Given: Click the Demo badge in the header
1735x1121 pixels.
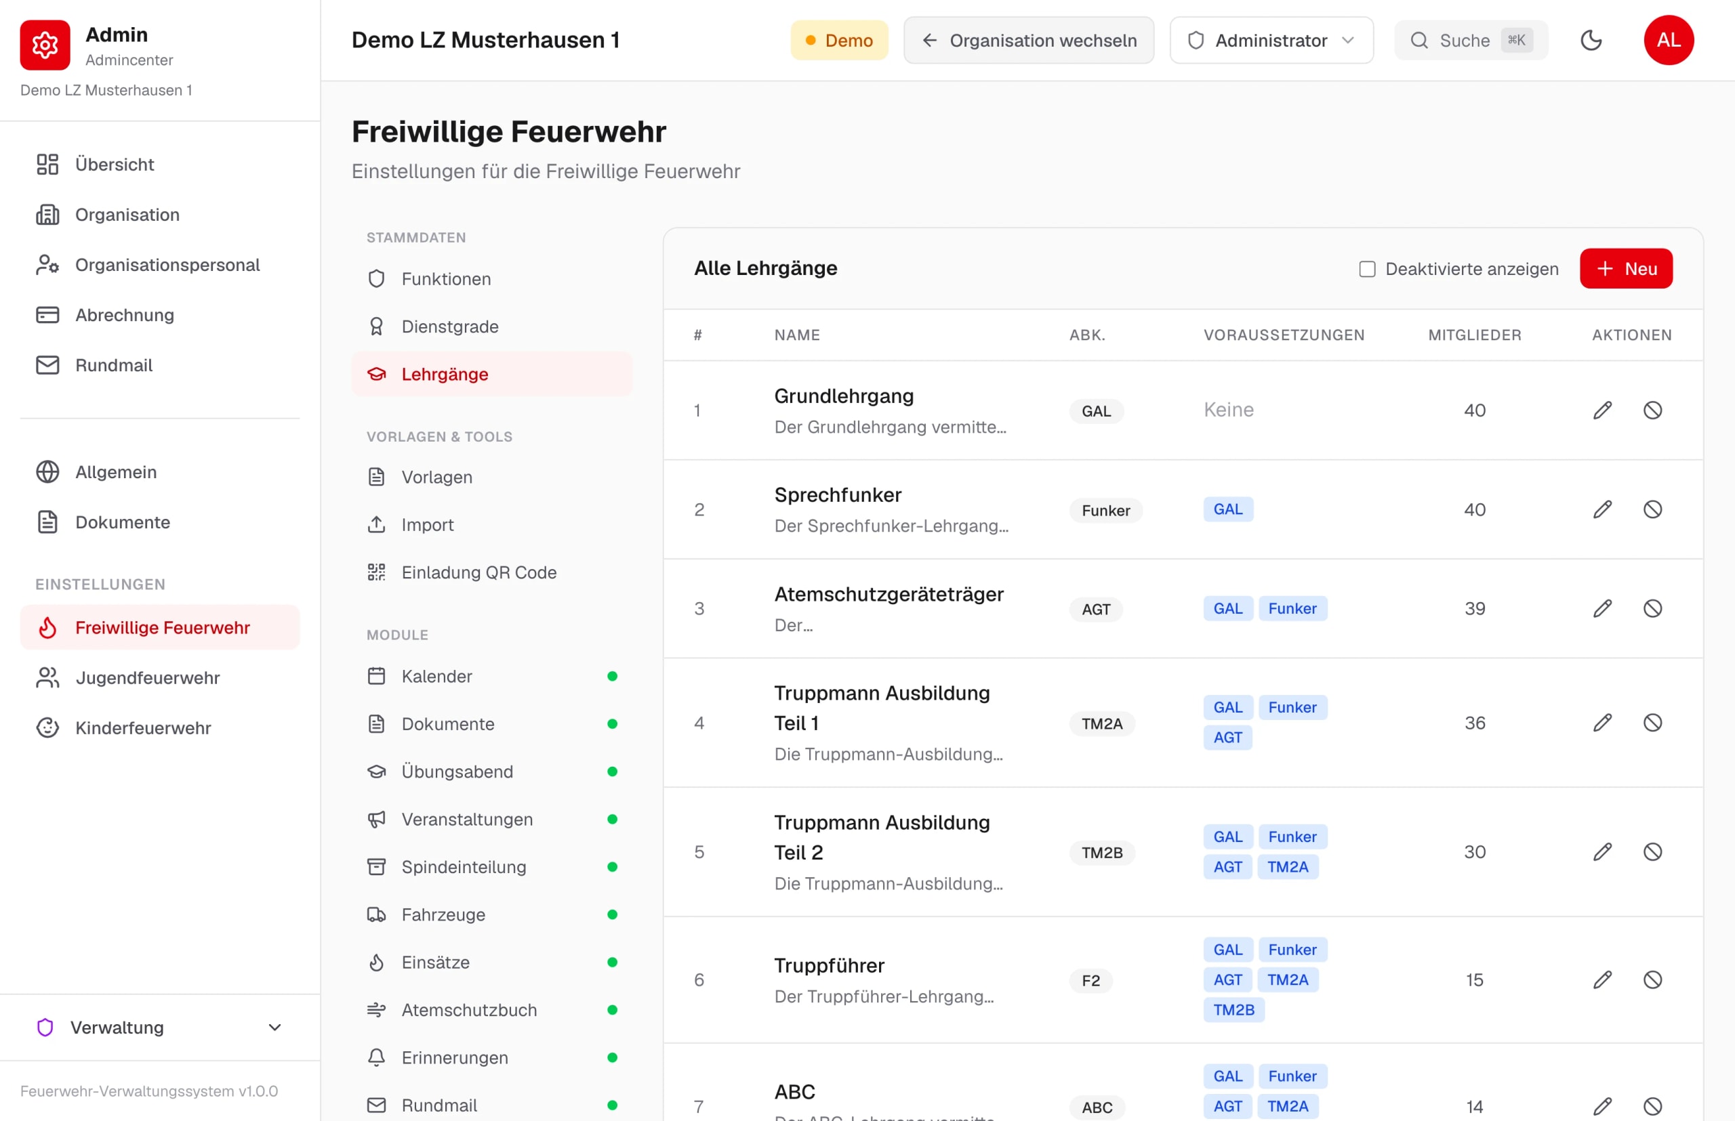Looking at the screenshot, I should (x=839, y=40).
